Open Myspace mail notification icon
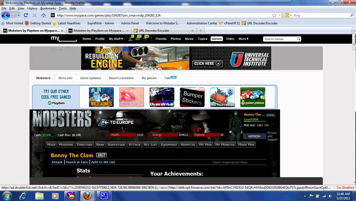Viewport: 356px width, 201px height. pyautogui.click(x=138, y=39)
